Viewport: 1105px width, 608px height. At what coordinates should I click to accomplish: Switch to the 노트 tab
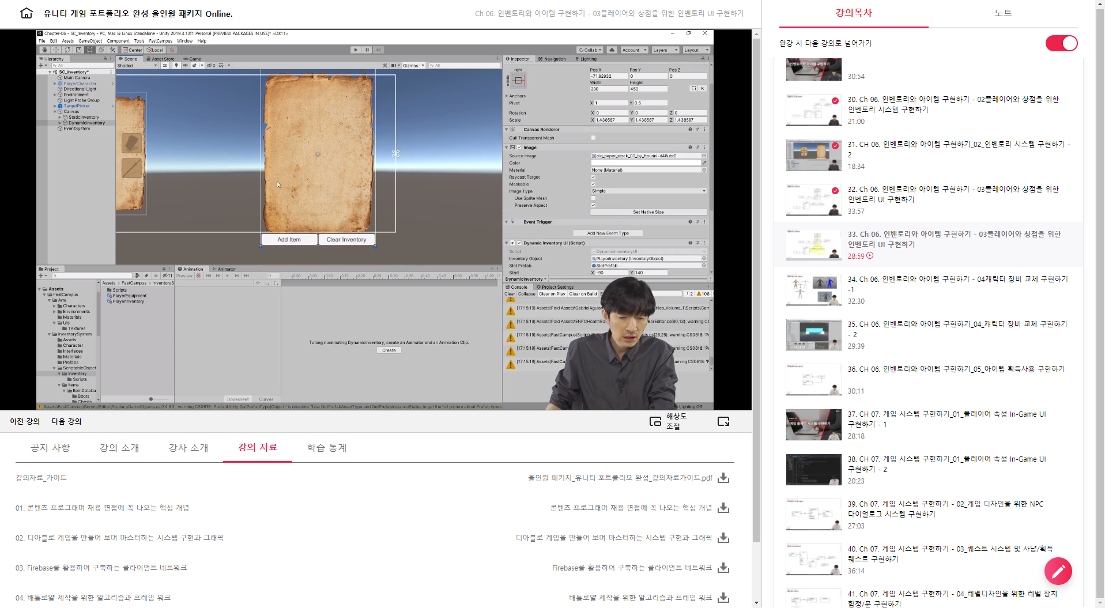1003,13
